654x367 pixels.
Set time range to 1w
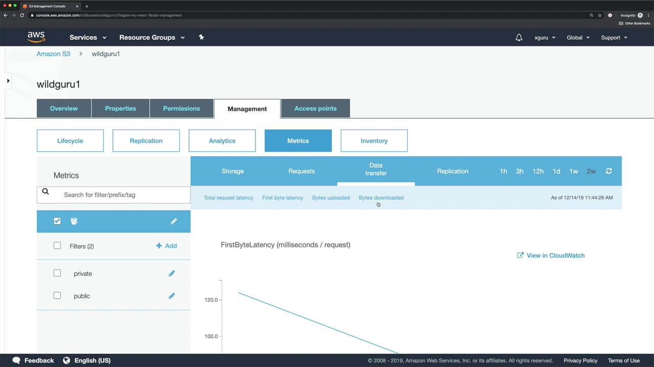(x=574, y=171)
